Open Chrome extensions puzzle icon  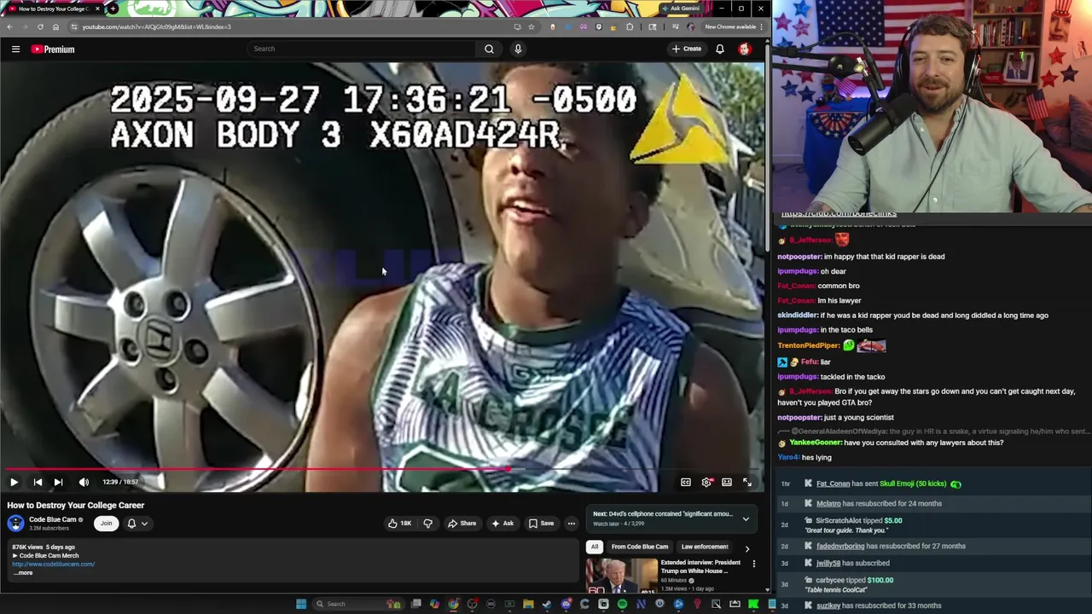pyautogui.click(x=630, y=26)
